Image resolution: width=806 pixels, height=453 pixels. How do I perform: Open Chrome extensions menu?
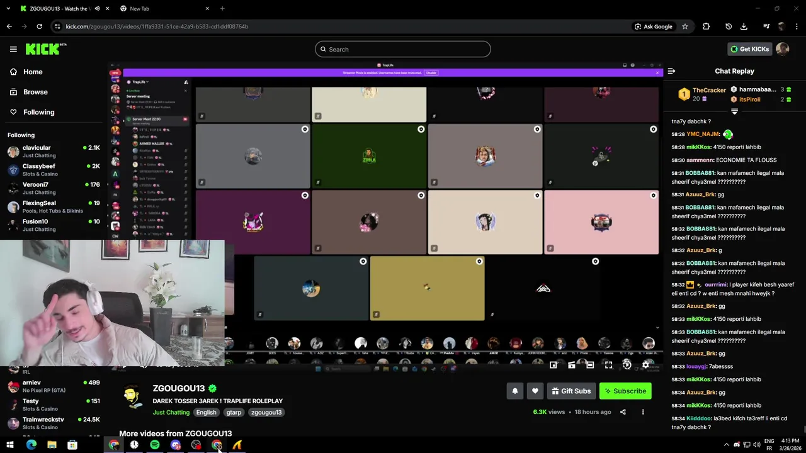[x=706, y=26]
